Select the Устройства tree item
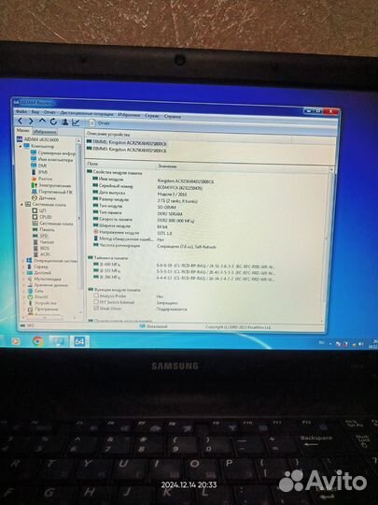378x505 pixels. [42, 303]
